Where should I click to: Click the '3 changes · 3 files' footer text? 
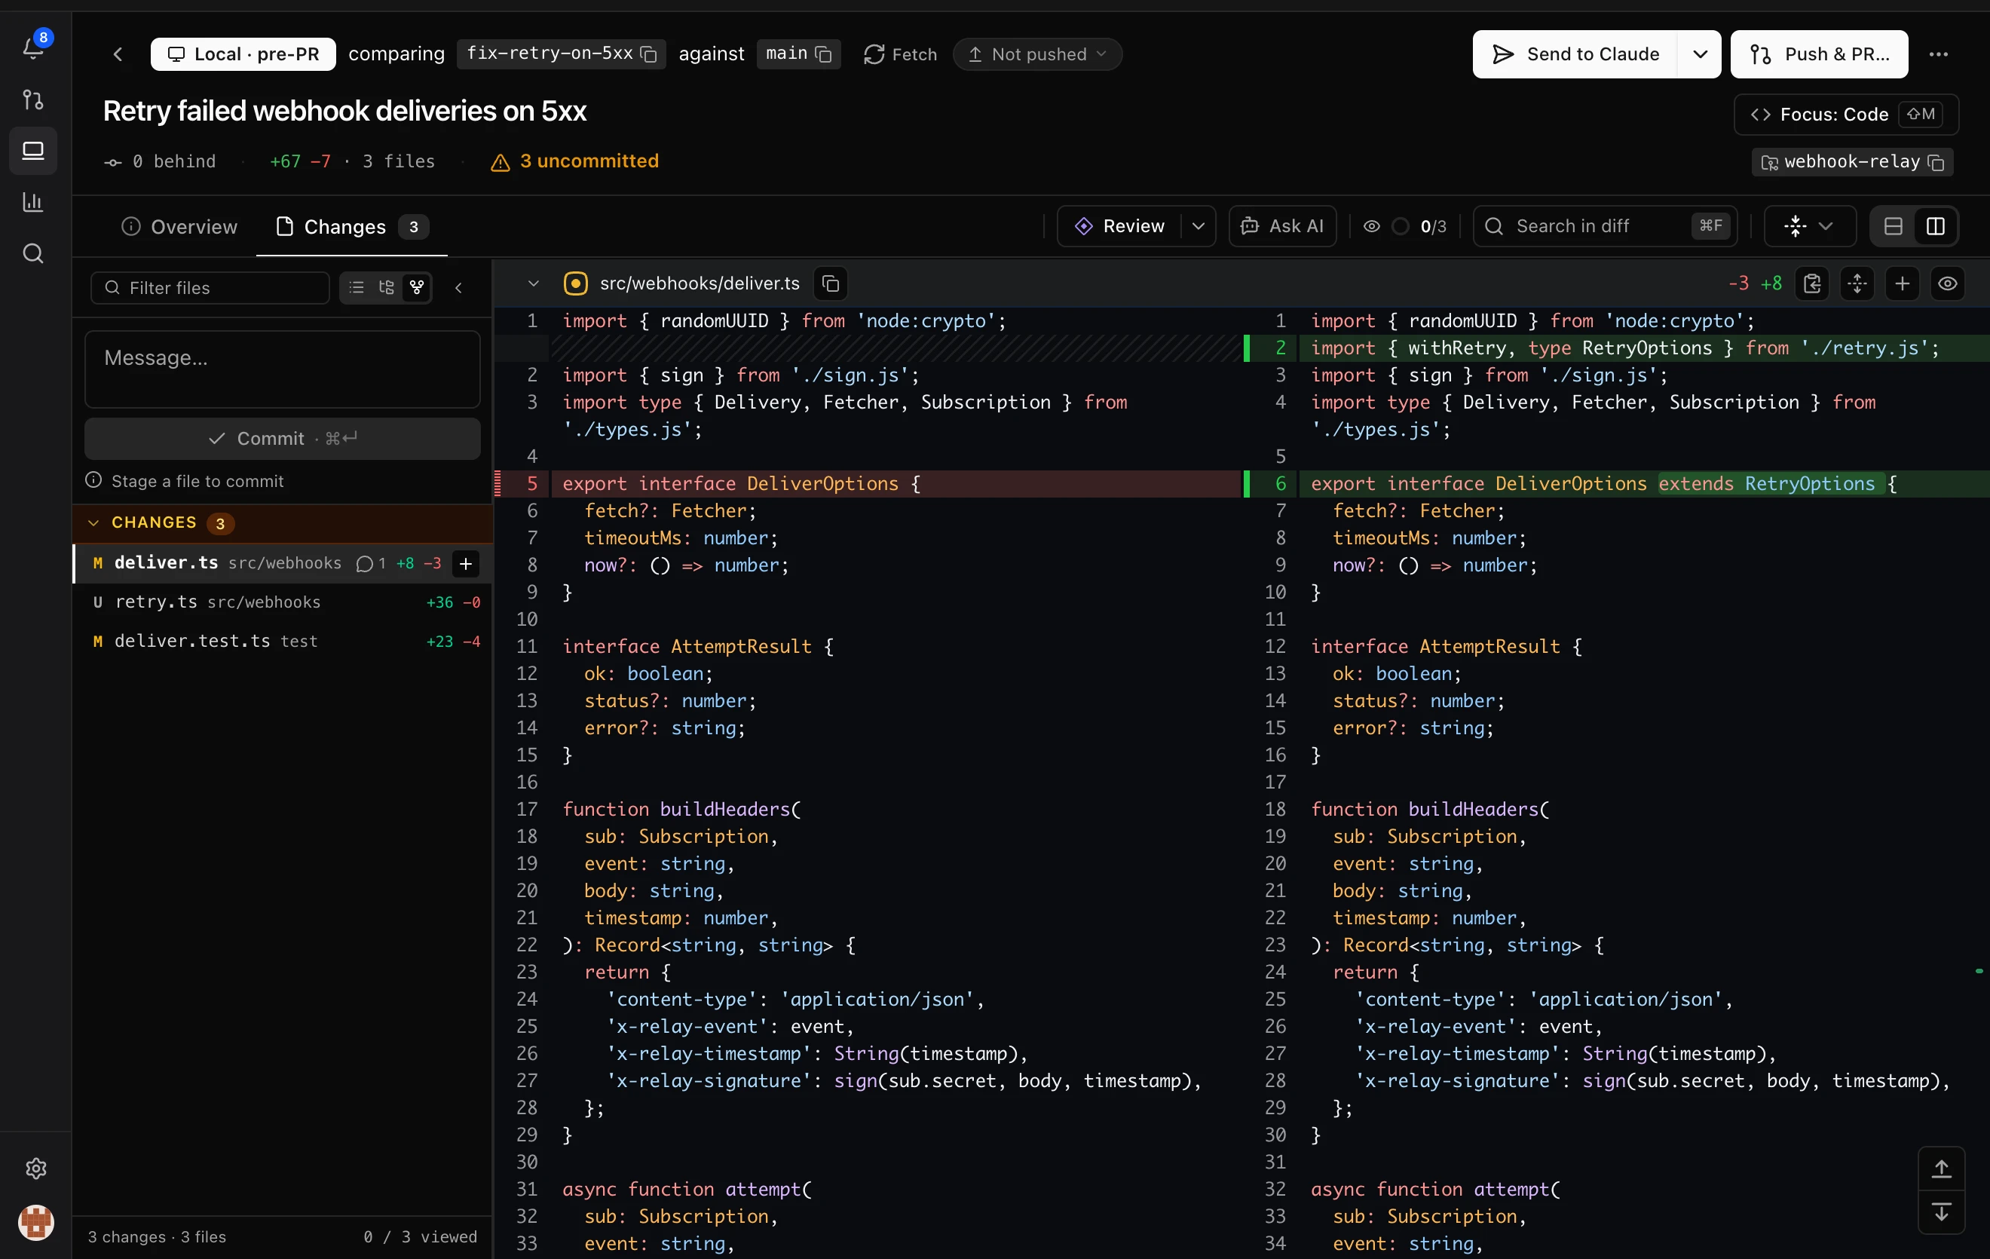(x=157, y=1236)
